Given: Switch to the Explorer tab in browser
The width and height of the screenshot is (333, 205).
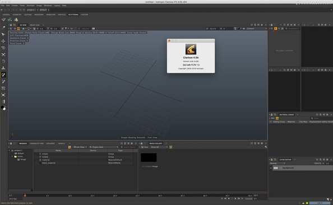Looking at the screenshot, I should click(50, 143).
